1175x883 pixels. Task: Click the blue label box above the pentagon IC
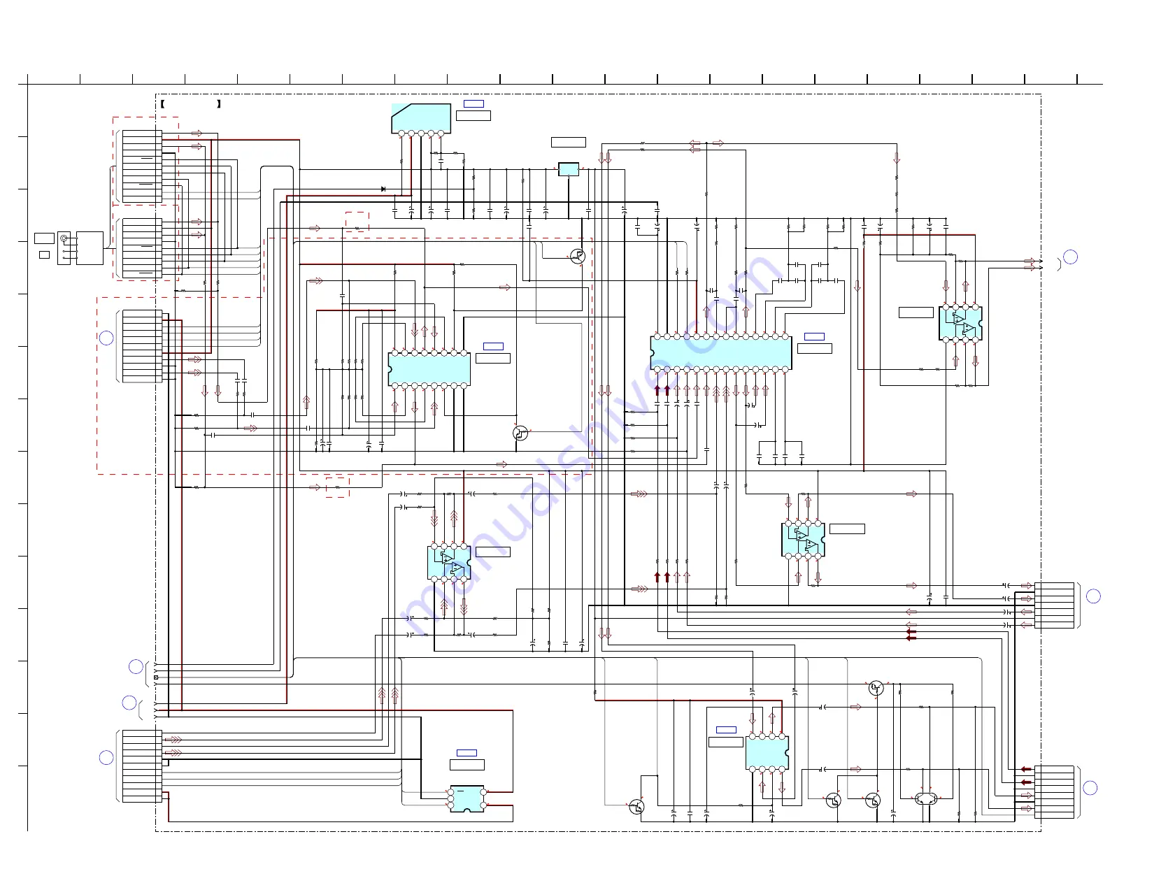[x=473, y=103]
